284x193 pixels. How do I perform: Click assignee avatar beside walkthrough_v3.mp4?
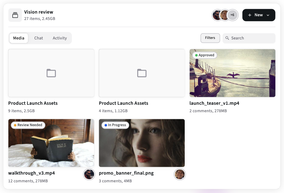89,174
